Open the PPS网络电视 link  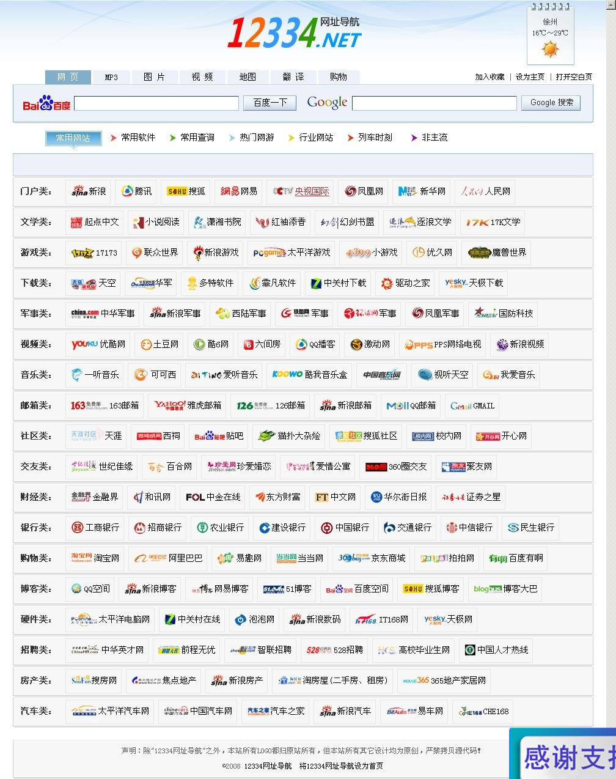pyautogui.click(x=442, y=344)
